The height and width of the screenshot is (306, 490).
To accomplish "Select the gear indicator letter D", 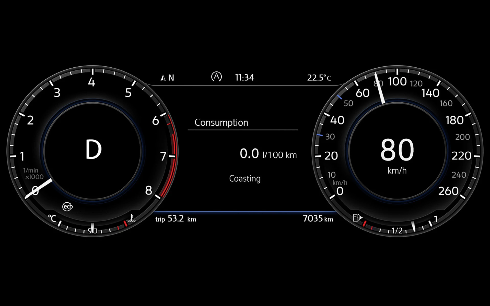I will tap(93, 150).
